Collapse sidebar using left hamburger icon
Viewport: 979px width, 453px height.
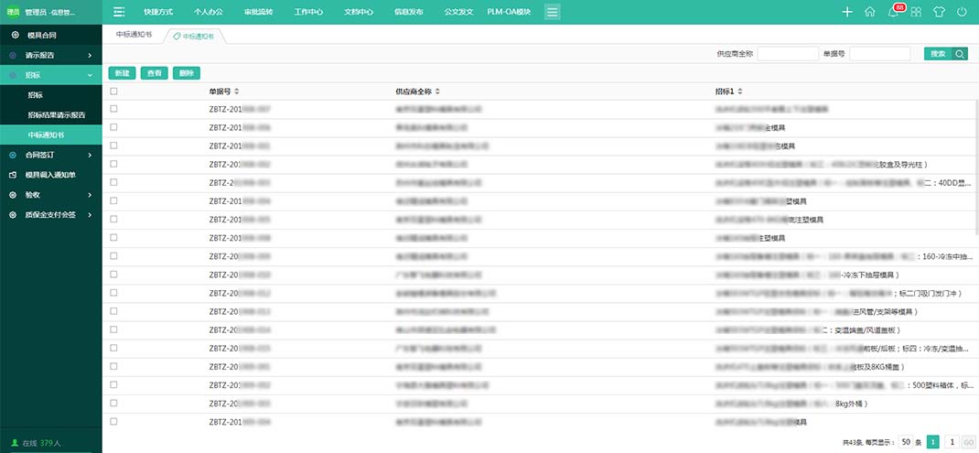click(x=119, y=12)
